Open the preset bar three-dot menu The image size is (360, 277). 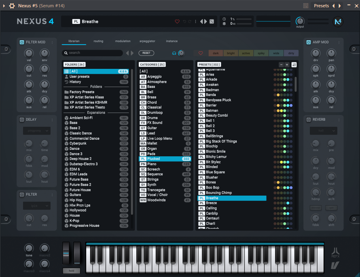pos(195,21)
